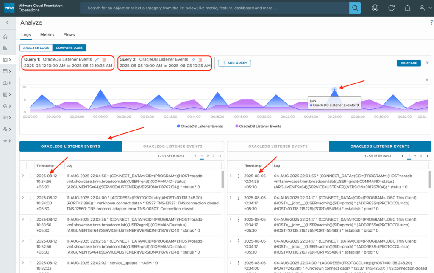Open actions menu for 10:34:56 log row
Image resolution: width=434 pixels, height=273 pixels.
(x=31, y=176)
